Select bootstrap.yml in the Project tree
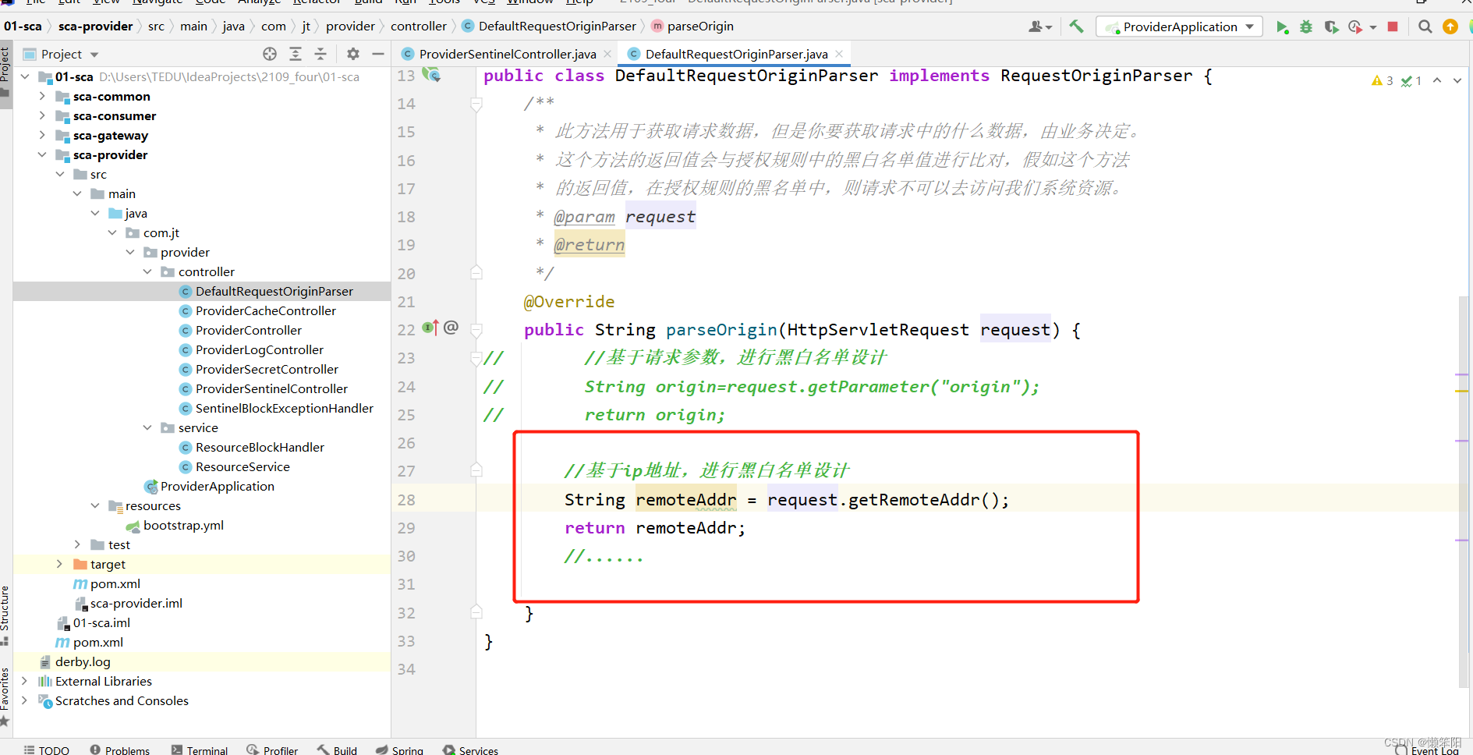 (x=184, y=525)
